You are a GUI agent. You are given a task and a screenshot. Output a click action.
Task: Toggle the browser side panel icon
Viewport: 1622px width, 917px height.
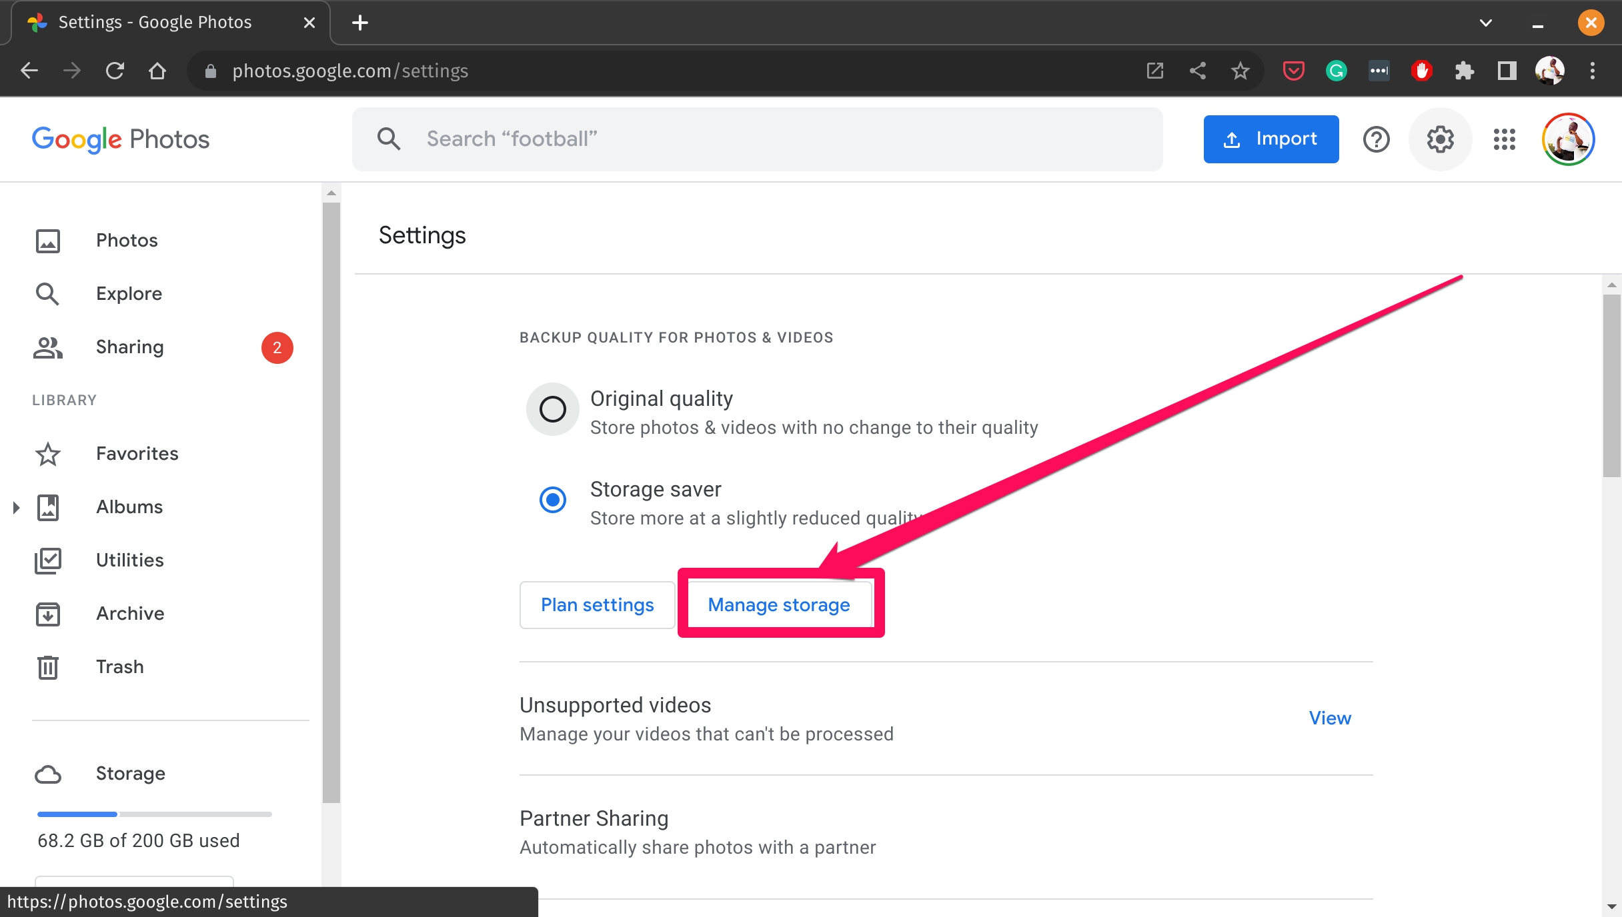(x=1507, y=71)
